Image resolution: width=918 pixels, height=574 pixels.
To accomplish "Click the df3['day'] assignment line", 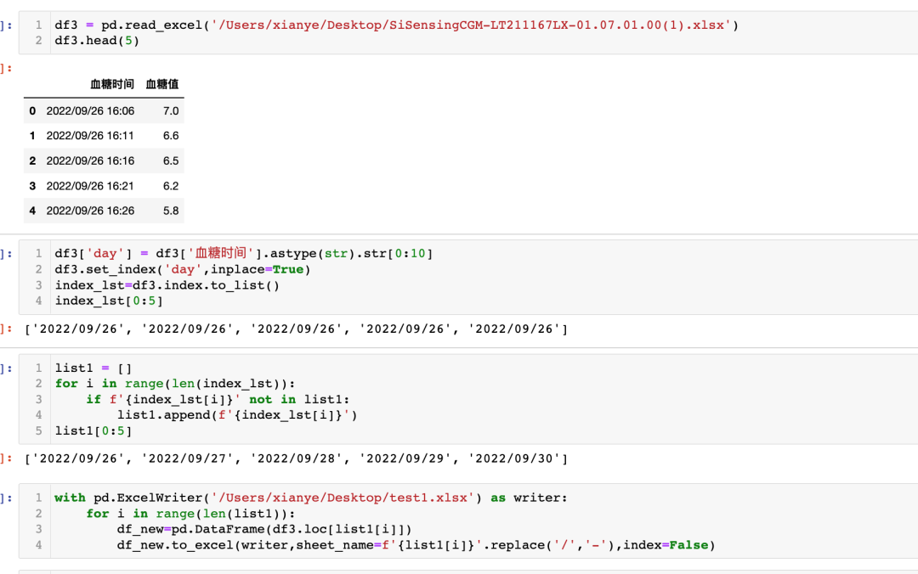I will 246,254.
